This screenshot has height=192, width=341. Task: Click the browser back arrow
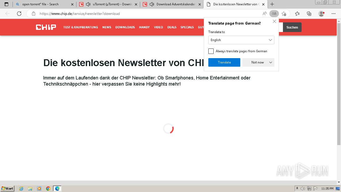[7, 14]
